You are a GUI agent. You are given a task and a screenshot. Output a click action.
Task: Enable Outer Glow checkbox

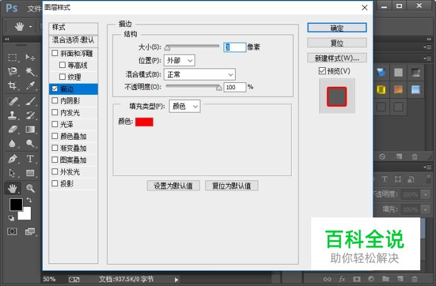55,172
